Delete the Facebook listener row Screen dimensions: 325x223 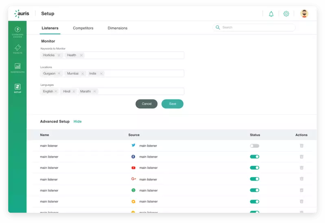pyautogui.click(x=301, y=157)
